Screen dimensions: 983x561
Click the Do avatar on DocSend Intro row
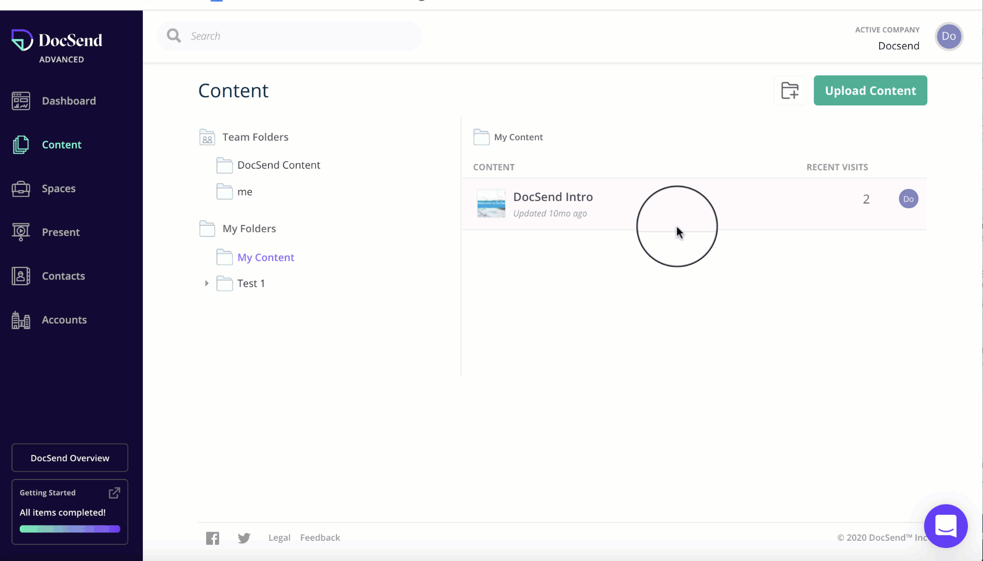click(908, 199)
